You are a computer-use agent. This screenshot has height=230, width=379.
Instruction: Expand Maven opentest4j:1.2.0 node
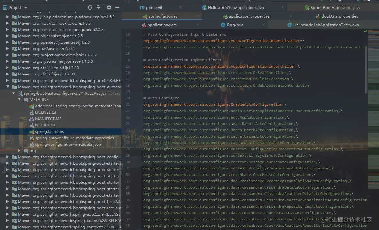click(x=7, y=42)
